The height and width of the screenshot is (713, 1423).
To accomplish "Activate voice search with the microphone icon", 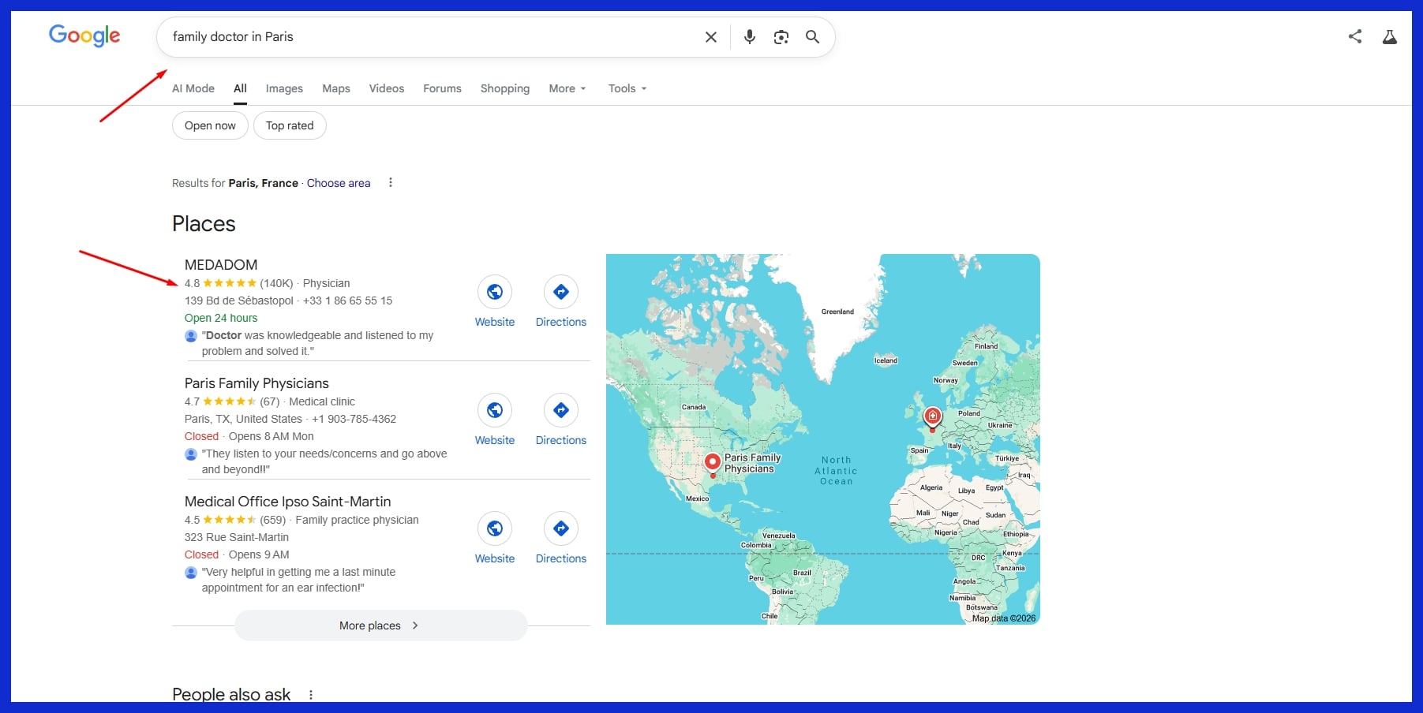I will point(748,36).
